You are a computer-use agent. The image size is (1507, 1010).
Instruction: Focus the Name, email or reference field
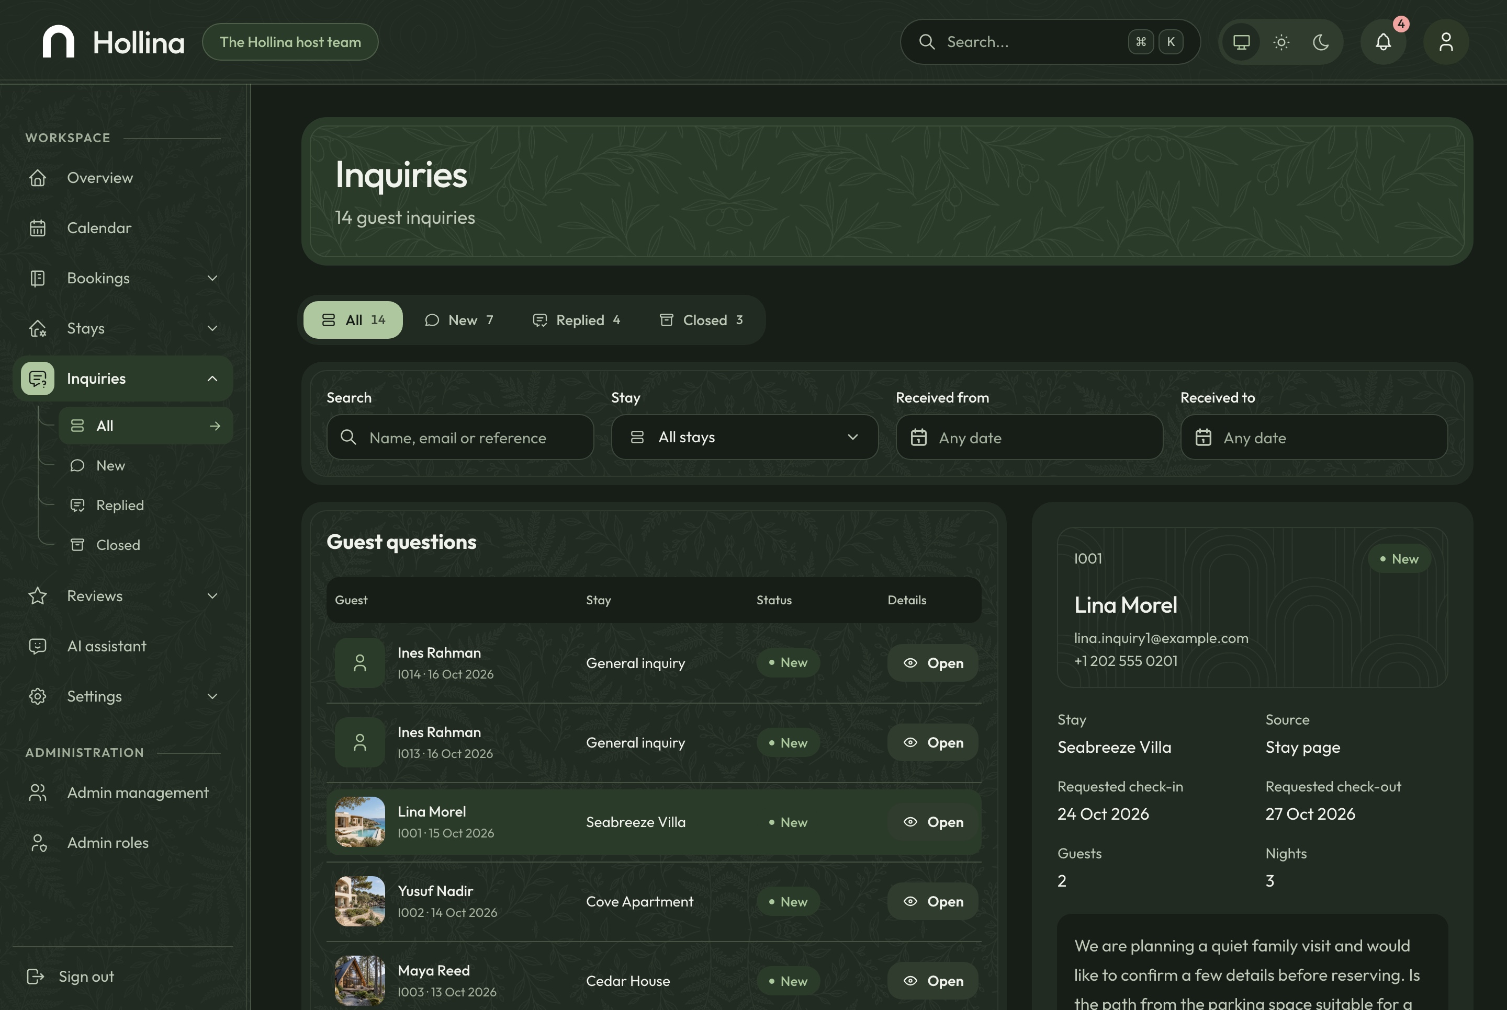point(459,438)
